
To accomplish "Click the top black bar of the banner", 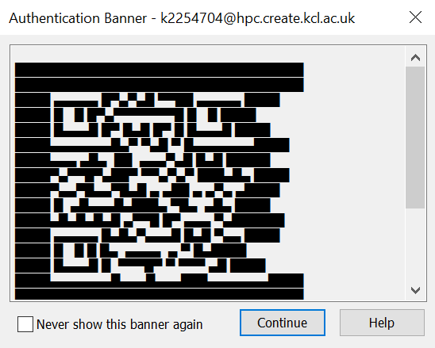I will tap(160, 70).
